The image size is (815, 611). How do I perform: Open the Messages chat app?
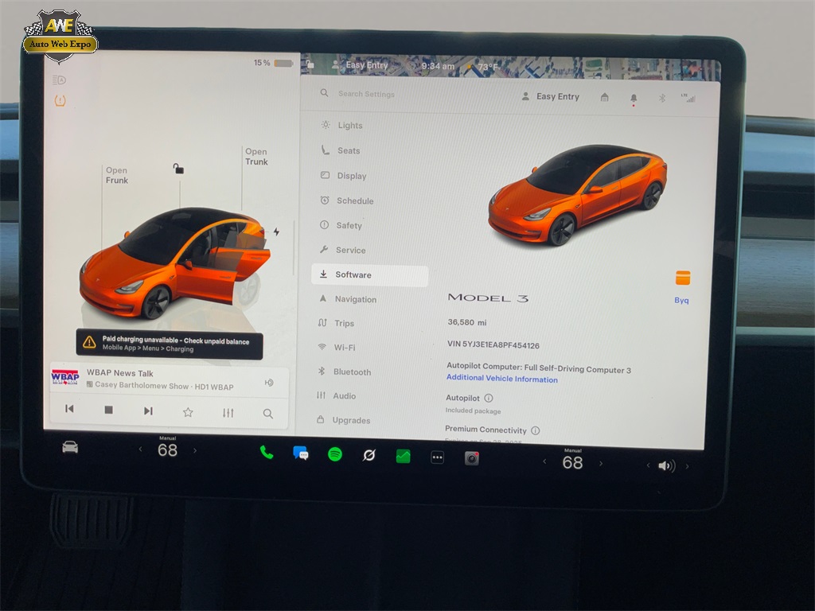pos(300,453)
